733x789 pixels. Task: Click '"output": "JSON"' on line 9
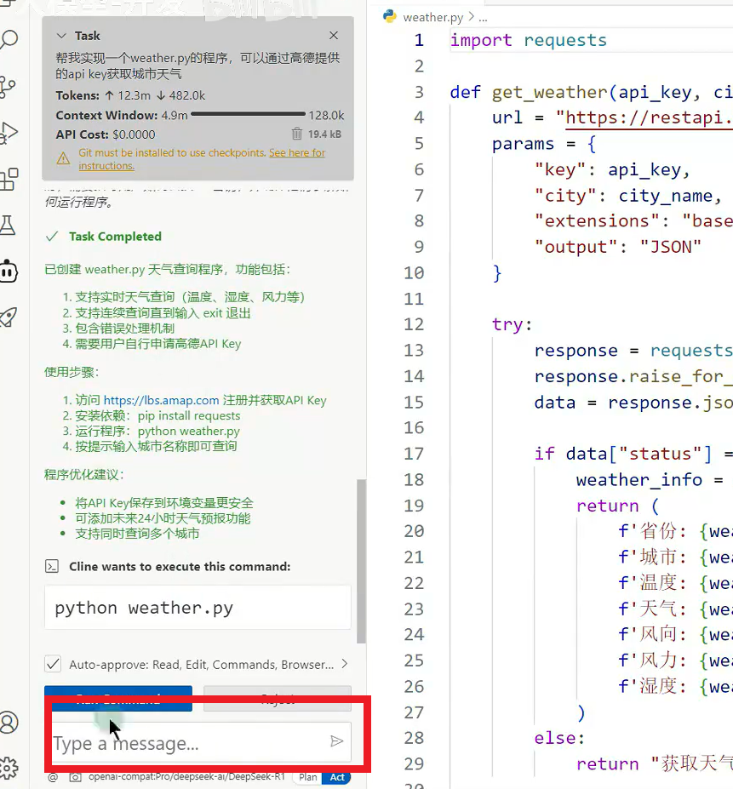(x=618, y=247)
